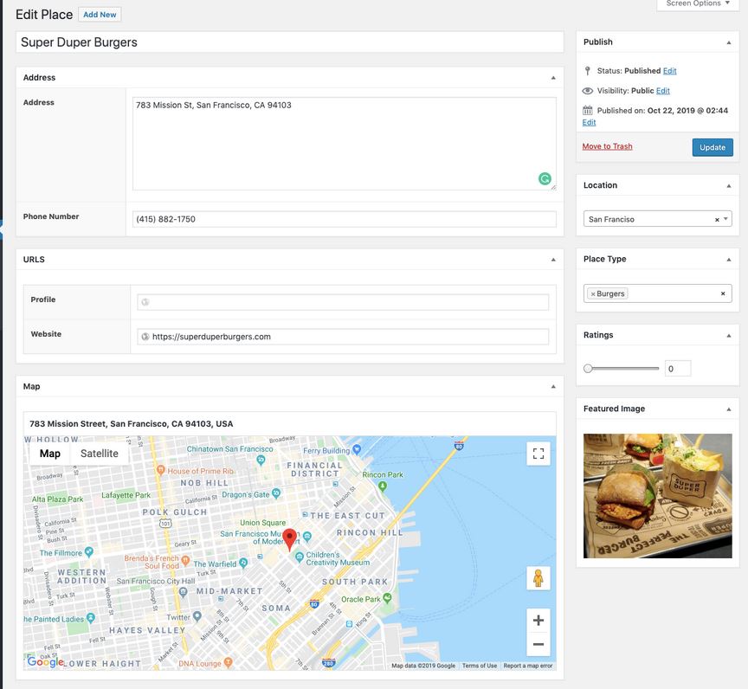Edit the publish status

click(x=669, y=71)
